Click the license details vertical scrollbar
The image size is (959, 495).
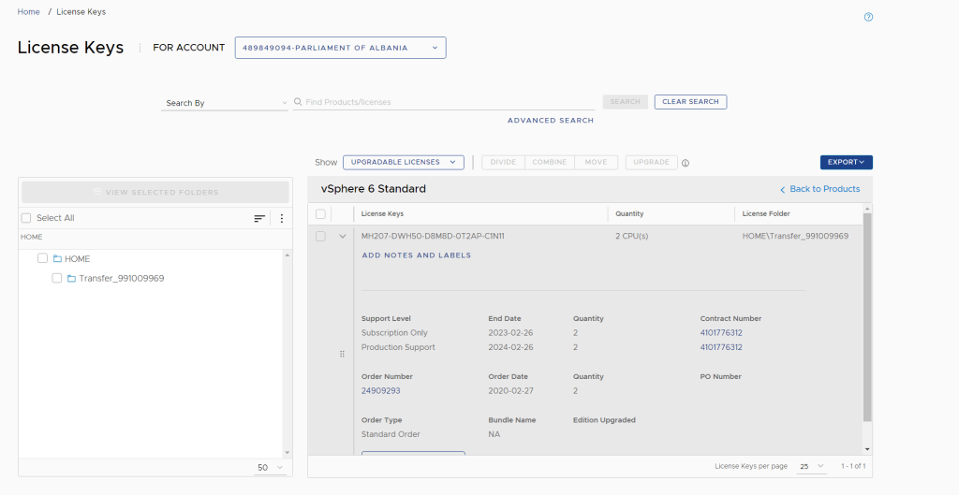pos(867,318)
